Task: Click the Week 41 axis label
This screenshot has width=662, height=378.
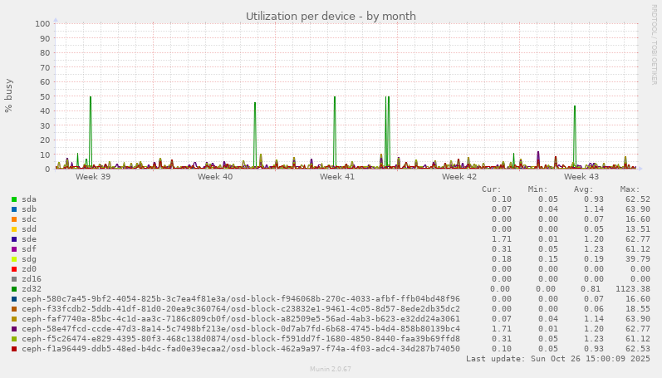Action: coord(337,177)
